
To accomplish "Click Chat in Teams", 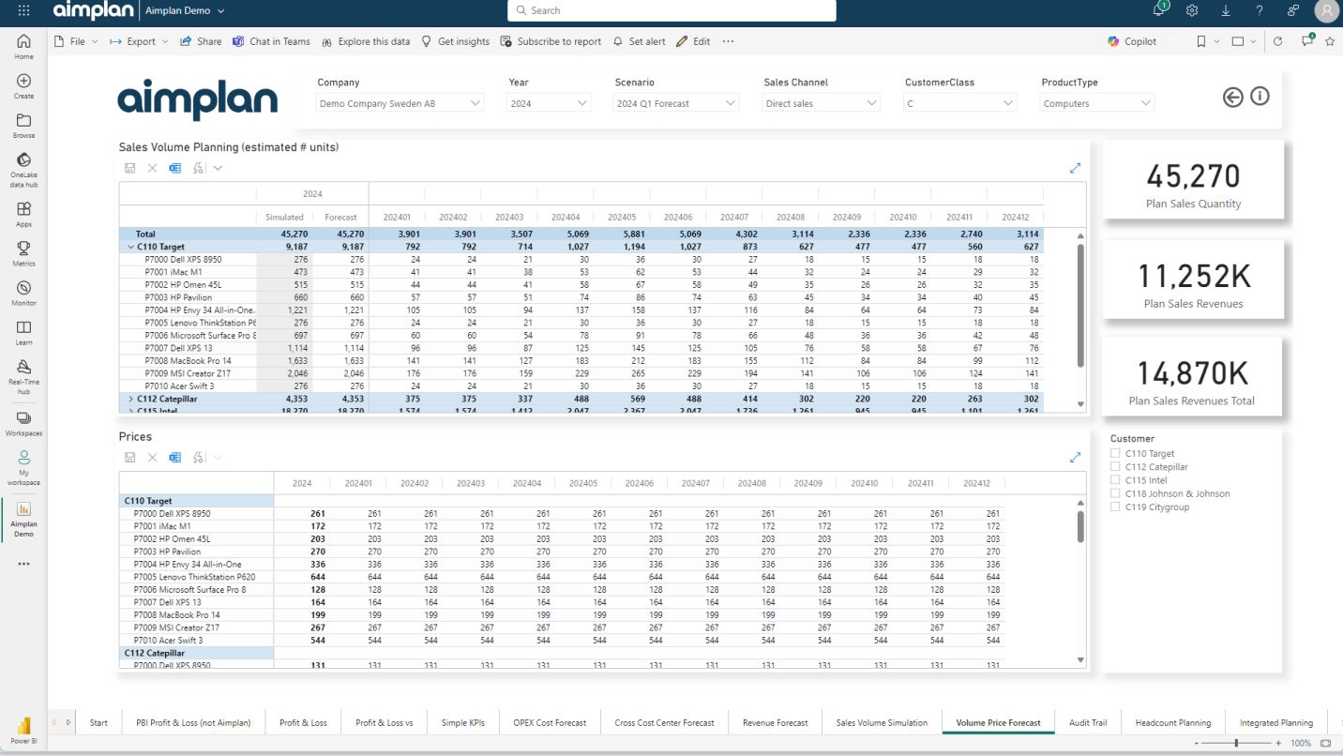I will [271, 41].
